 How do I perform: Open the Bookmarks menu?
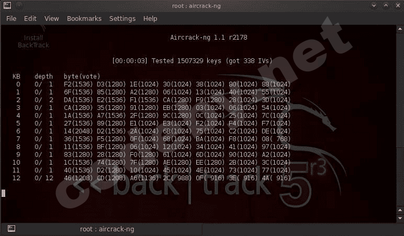click(84, 18)
